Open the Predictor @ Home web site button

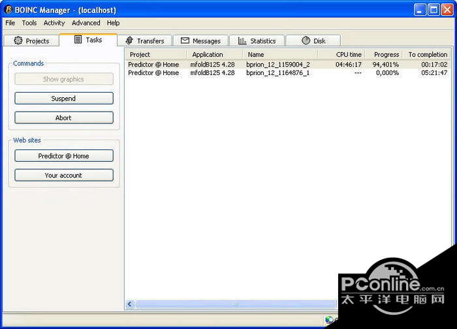64,155
